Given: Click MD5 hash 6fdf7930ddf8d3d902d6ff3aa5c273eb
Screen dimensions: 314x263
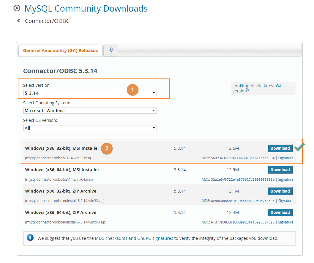Looking at the screenshot, I should click(243, 222).
